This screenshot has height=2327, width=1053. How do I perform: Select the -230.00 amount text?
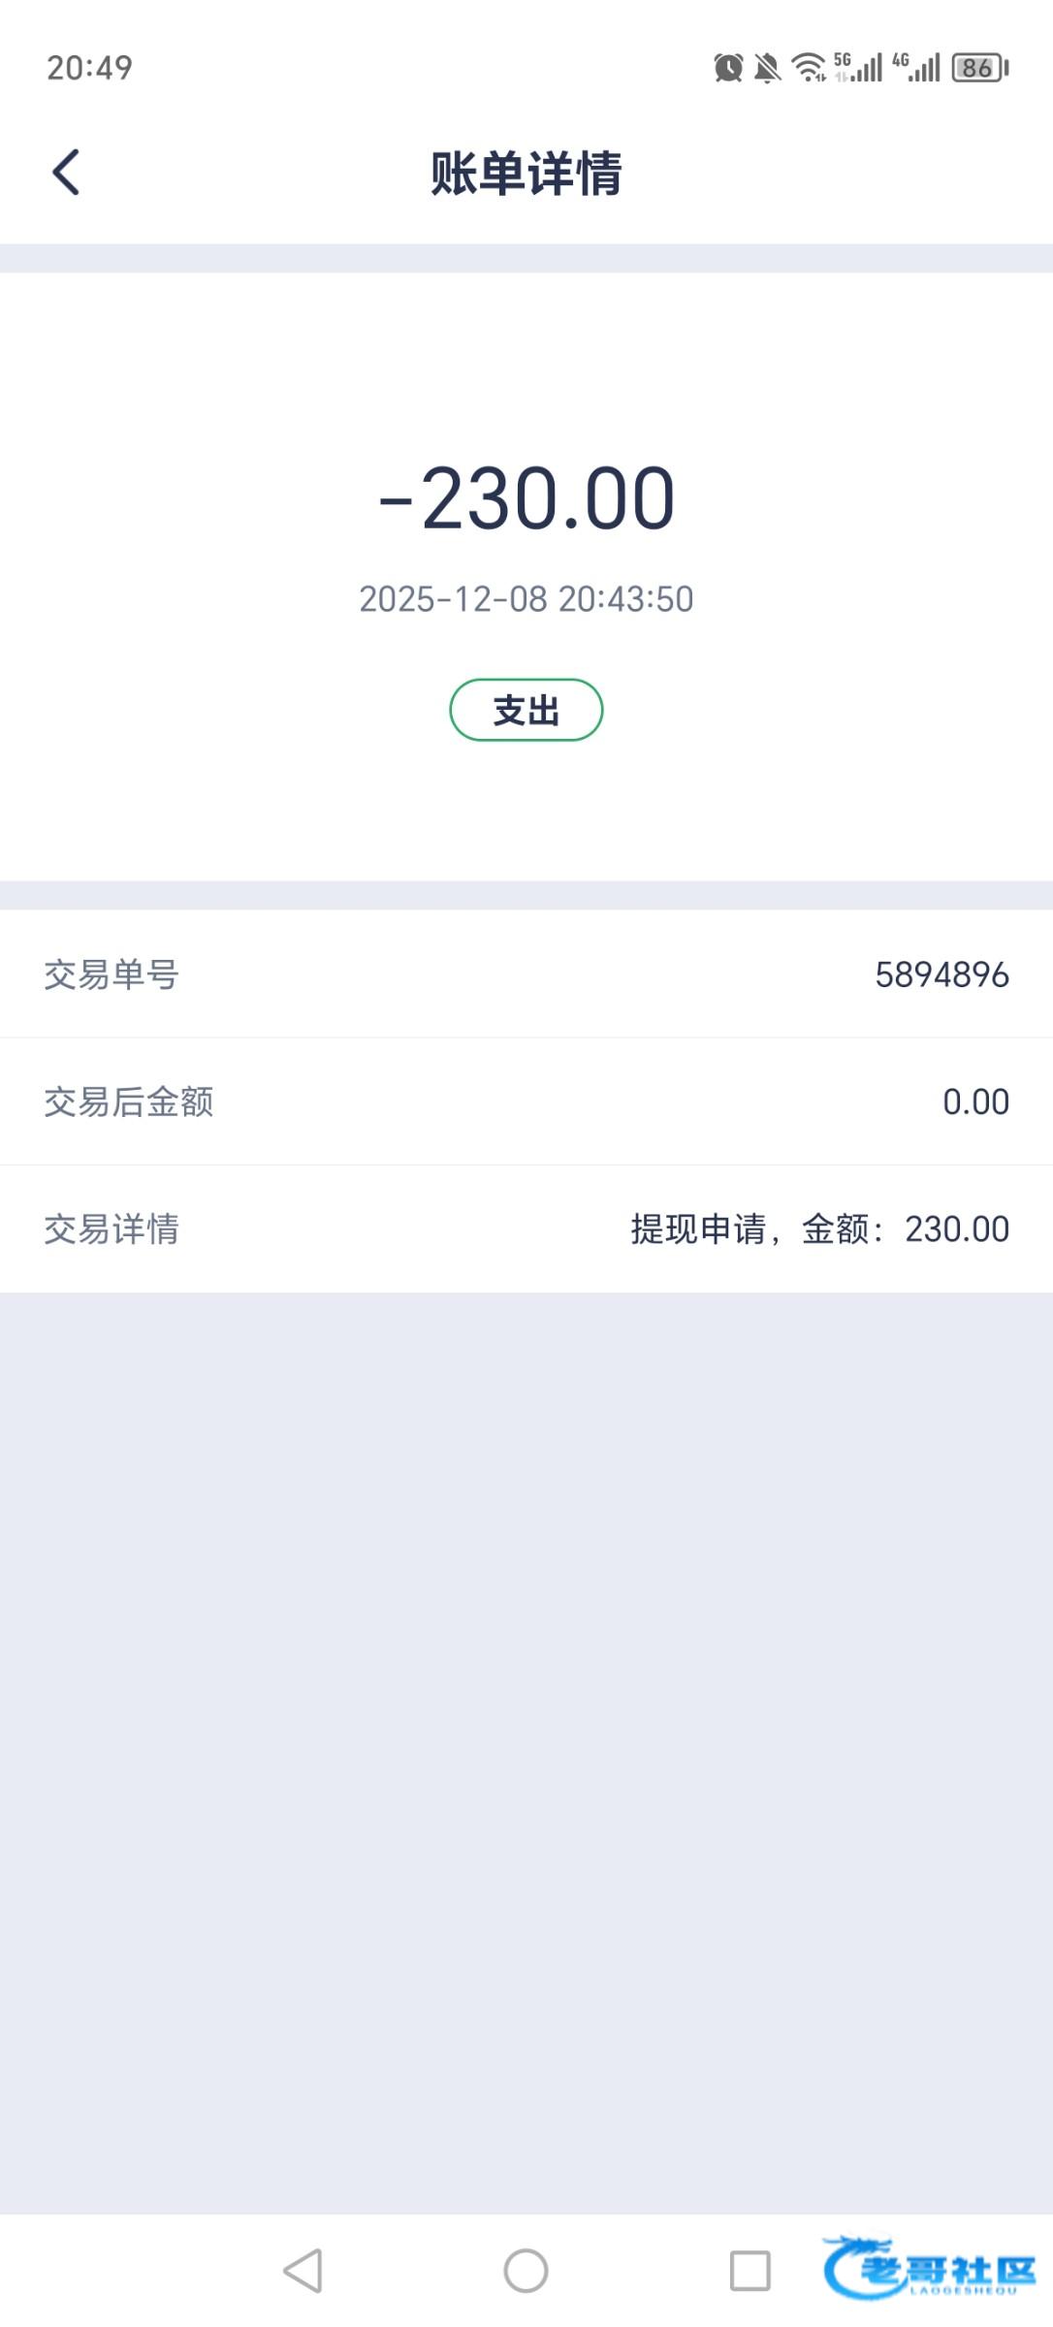point(526,498)
